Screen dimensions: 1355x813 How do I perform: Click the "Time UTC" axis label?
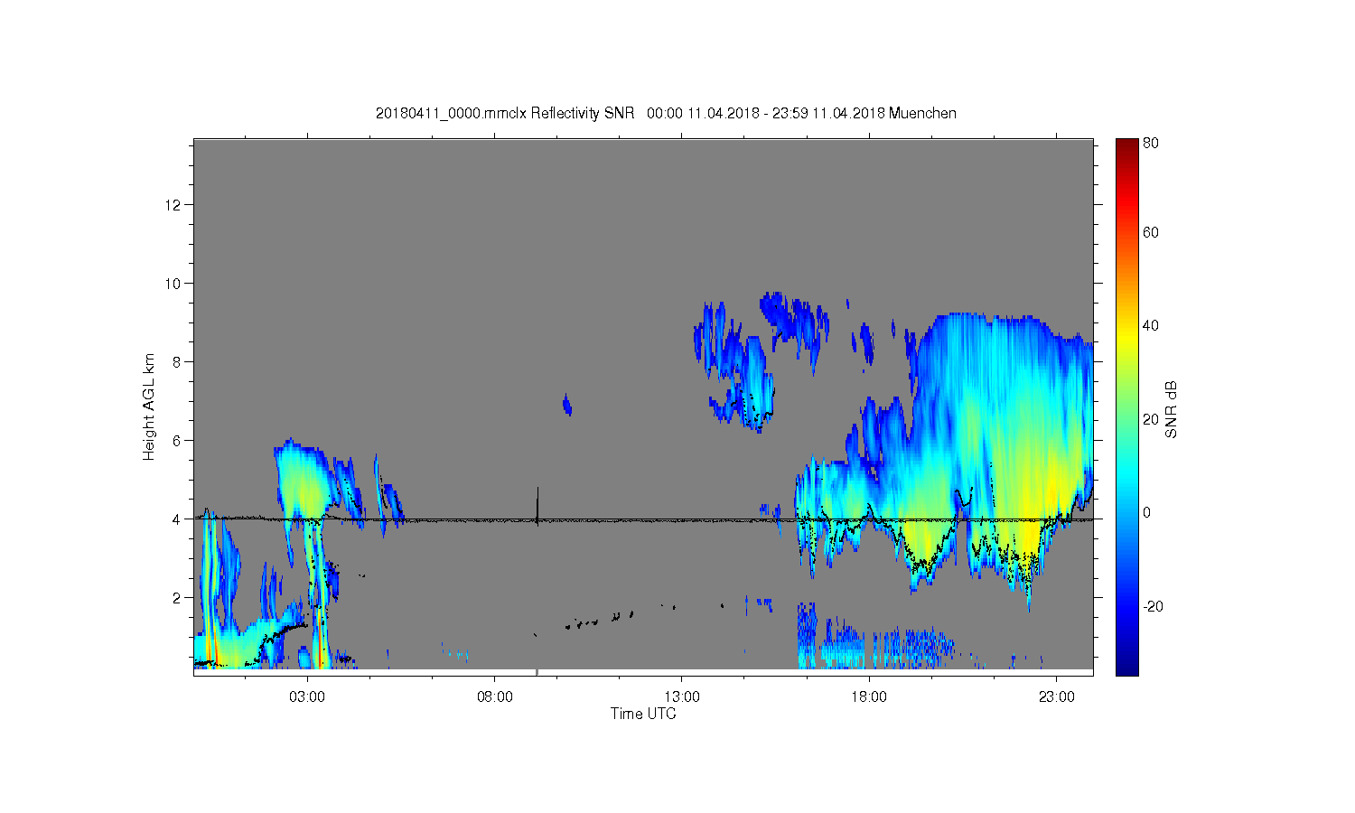[643, 714]
